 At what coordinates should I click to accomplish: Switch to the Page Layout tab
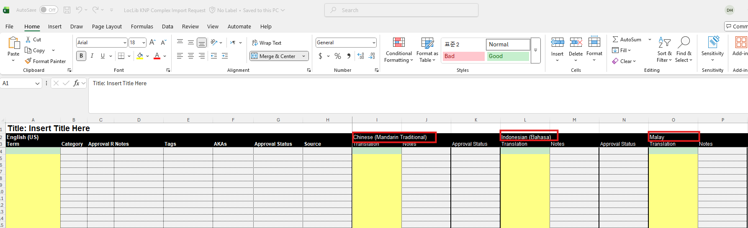coord(107,26)
